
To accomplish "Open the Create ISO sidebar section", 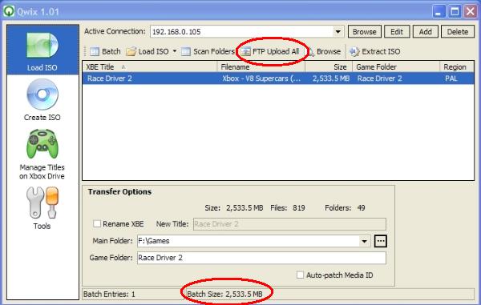I will click(42, 100).
